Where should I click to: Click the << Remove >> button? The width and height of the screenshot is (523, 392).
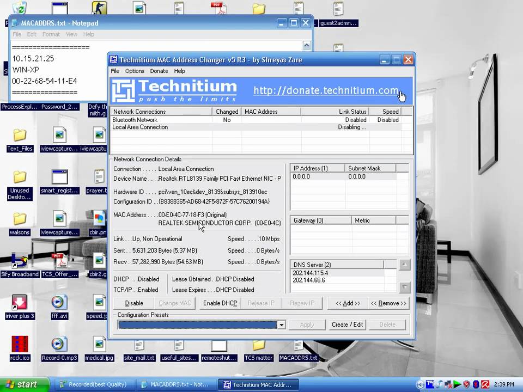[388, 303]
